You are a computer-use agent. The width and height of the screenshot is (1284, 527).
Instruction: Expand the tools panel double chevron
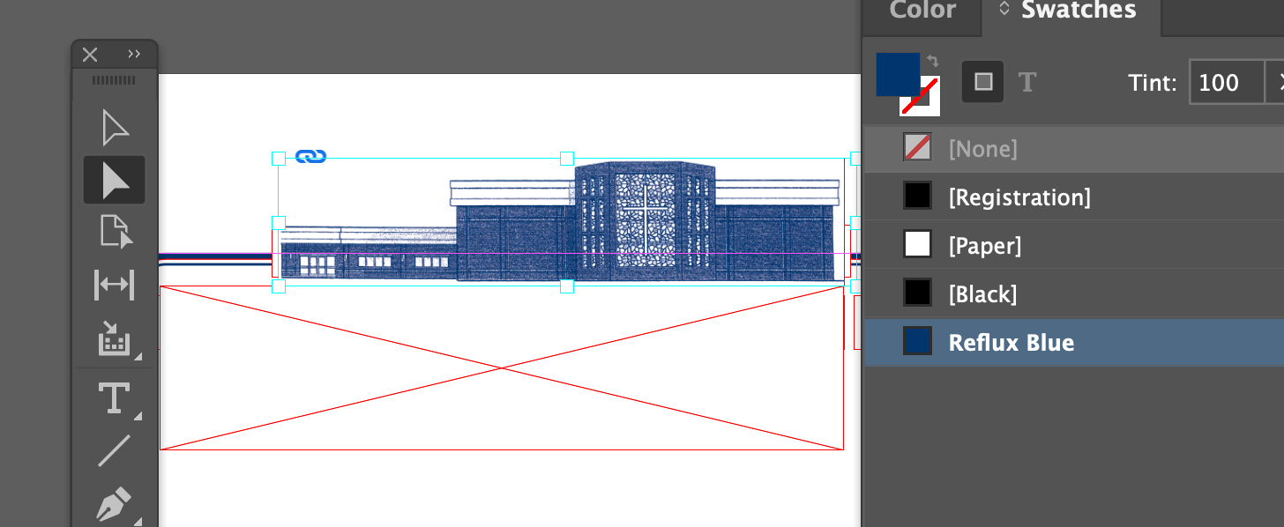pos(134,54)
